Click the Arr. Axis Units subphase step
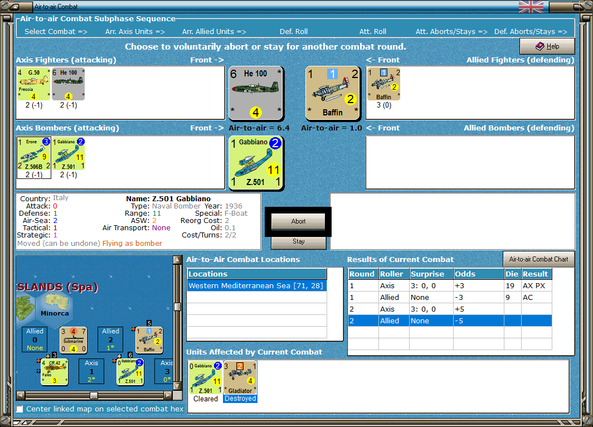The image size is (593, 427). pyautogui.click(x=135, y=32)
